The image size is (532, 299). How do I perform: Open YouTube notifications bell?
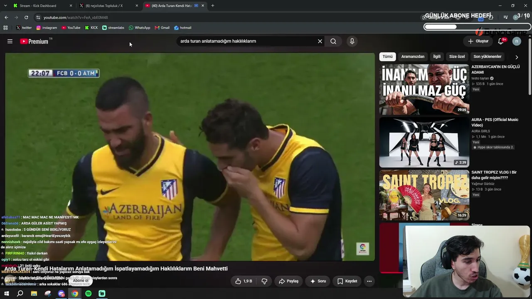tap(501, 41)
